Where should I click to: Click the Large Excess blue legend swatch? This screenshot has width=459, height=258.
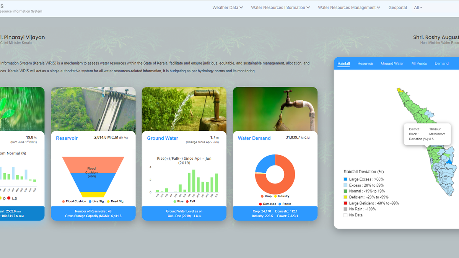point(345,179)
